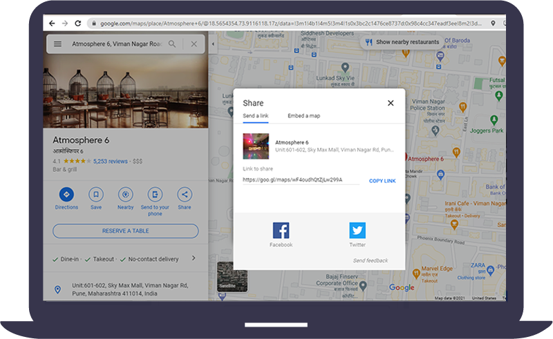553x339 pixels.
Task: Click the address pin icon beside Unit 601-602
Action: coord(57,289)
